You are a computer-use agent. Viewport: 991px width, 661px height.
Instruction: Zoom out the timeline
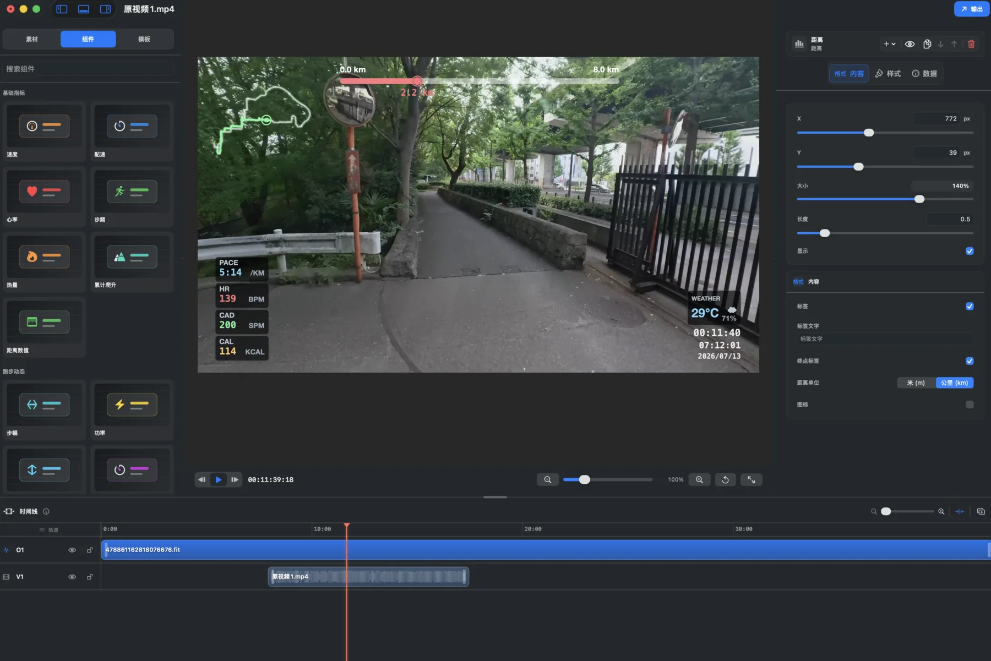[874, 511]
